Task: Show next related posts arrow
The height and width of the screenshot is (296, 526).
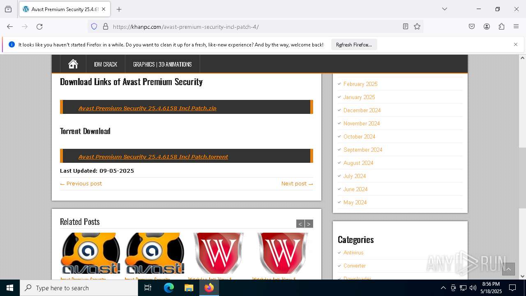Action: [x=309, y=224]
